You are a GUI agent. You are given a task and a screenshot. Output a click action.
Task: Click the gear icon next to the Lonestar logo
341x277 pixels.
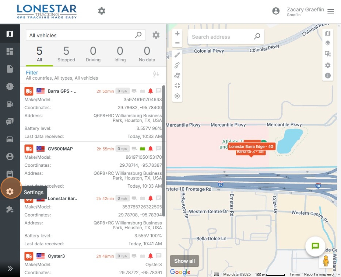(102, 11)
